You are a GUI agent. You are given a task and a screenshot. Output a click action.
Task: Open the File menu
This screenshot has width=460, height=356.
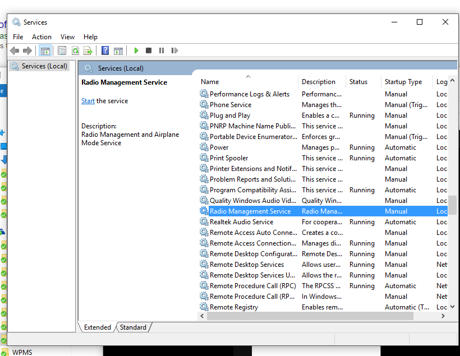18,37
